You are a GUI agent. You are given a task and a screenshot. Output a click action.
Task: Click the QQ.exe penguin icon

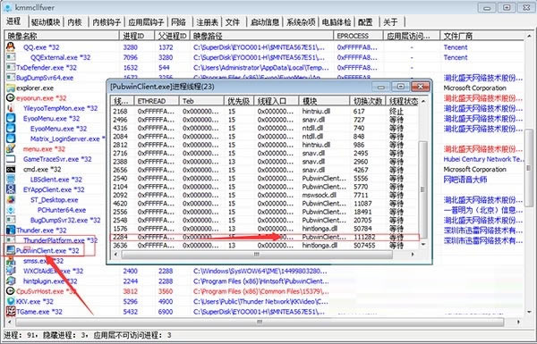[11, 46]
